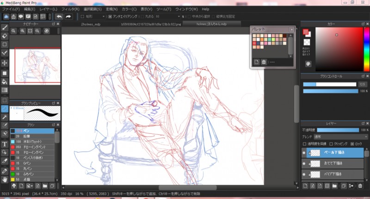
Task: Open レイヤー(L) menu
Action: [49, 9]
